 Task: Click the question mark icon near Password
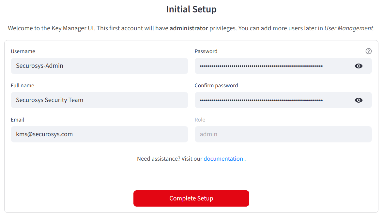pos(368,51)
